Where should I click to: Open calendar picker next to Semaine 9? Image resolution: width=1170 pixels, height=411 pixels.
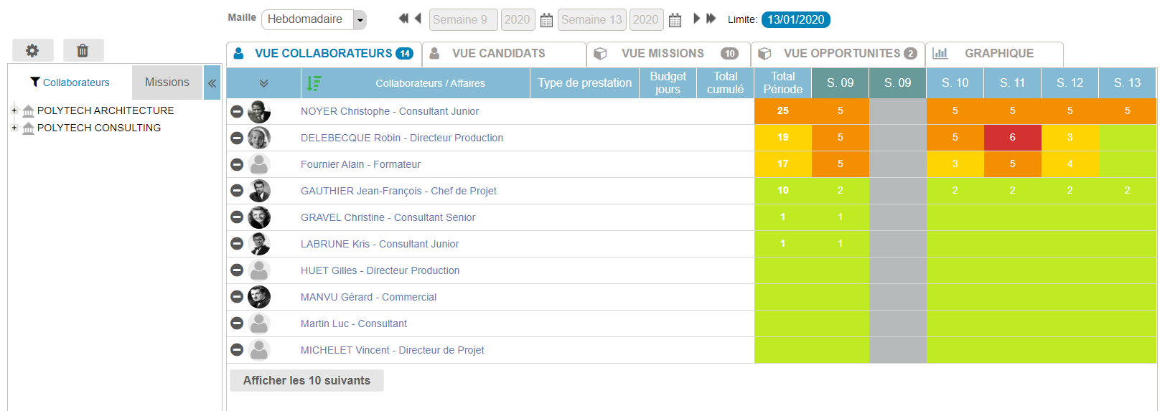(x=546, y=20)
